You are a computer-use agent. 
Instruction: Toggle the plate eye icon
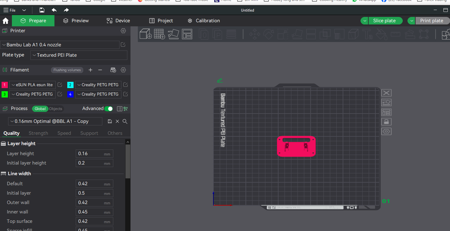(386, 132)
